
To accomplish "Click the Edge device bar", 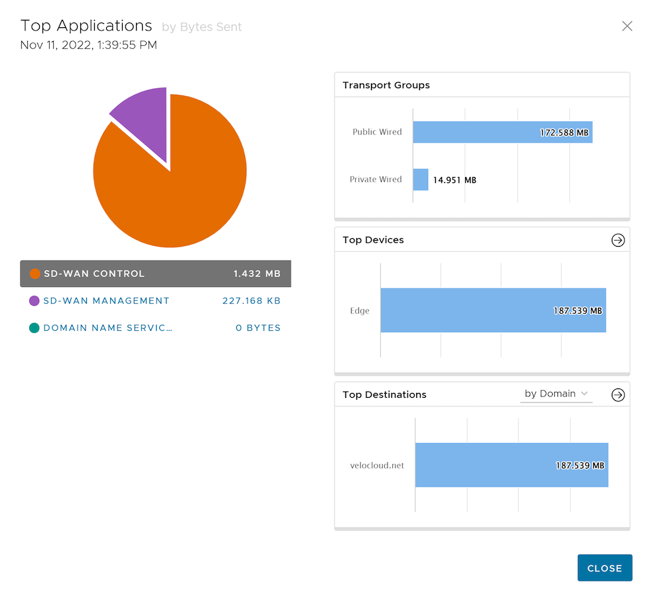I will pyautogui.click(x=492, y=310).
